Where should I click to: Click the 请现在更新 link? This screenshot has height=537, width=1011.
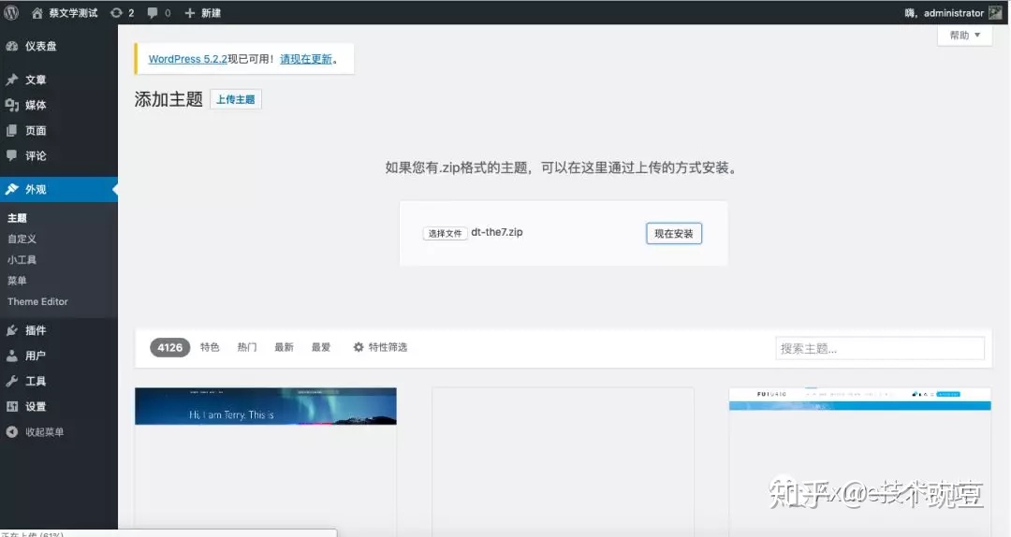(x=305, y=59)
